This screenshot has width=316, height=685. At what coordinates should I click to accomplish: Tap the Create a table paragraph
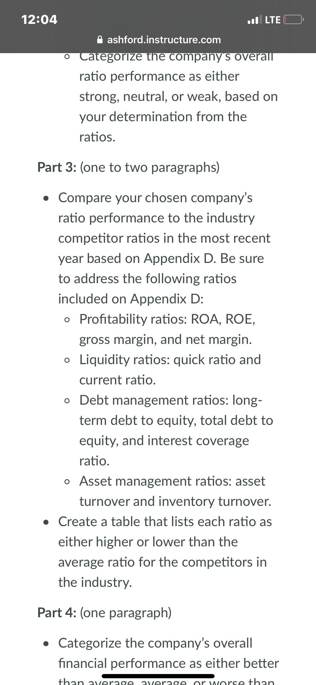click(165, 552)
